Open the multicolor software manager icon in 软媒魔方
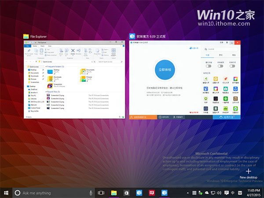264x198 pixels. [x=235, y=79]
